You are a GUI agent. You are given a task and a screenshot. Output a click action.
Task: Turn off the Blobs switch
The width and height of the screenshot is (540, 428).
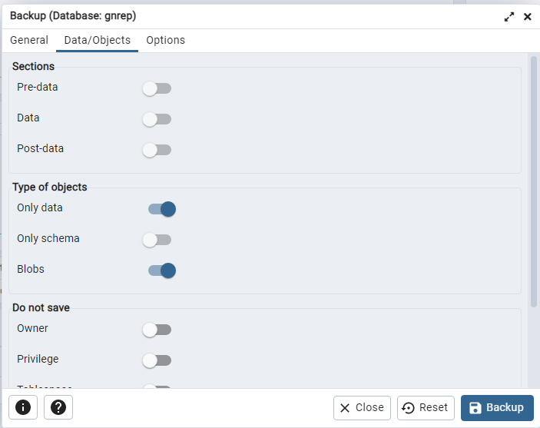click(162, 270)
